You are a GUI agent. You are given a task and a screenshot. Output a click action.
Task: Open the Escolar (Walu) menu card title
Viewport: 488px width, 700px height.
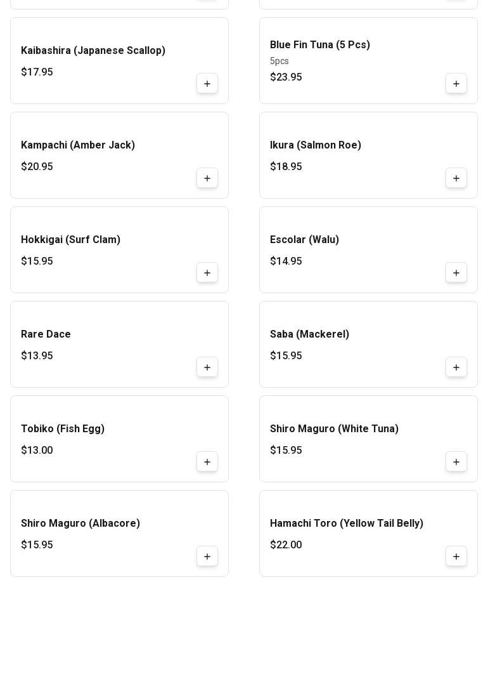[304, 240]
